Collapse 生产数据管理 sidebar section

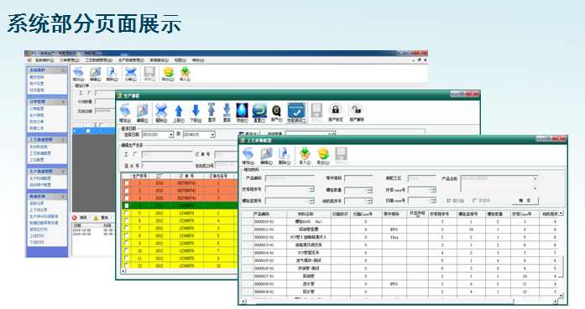(63, 172)
